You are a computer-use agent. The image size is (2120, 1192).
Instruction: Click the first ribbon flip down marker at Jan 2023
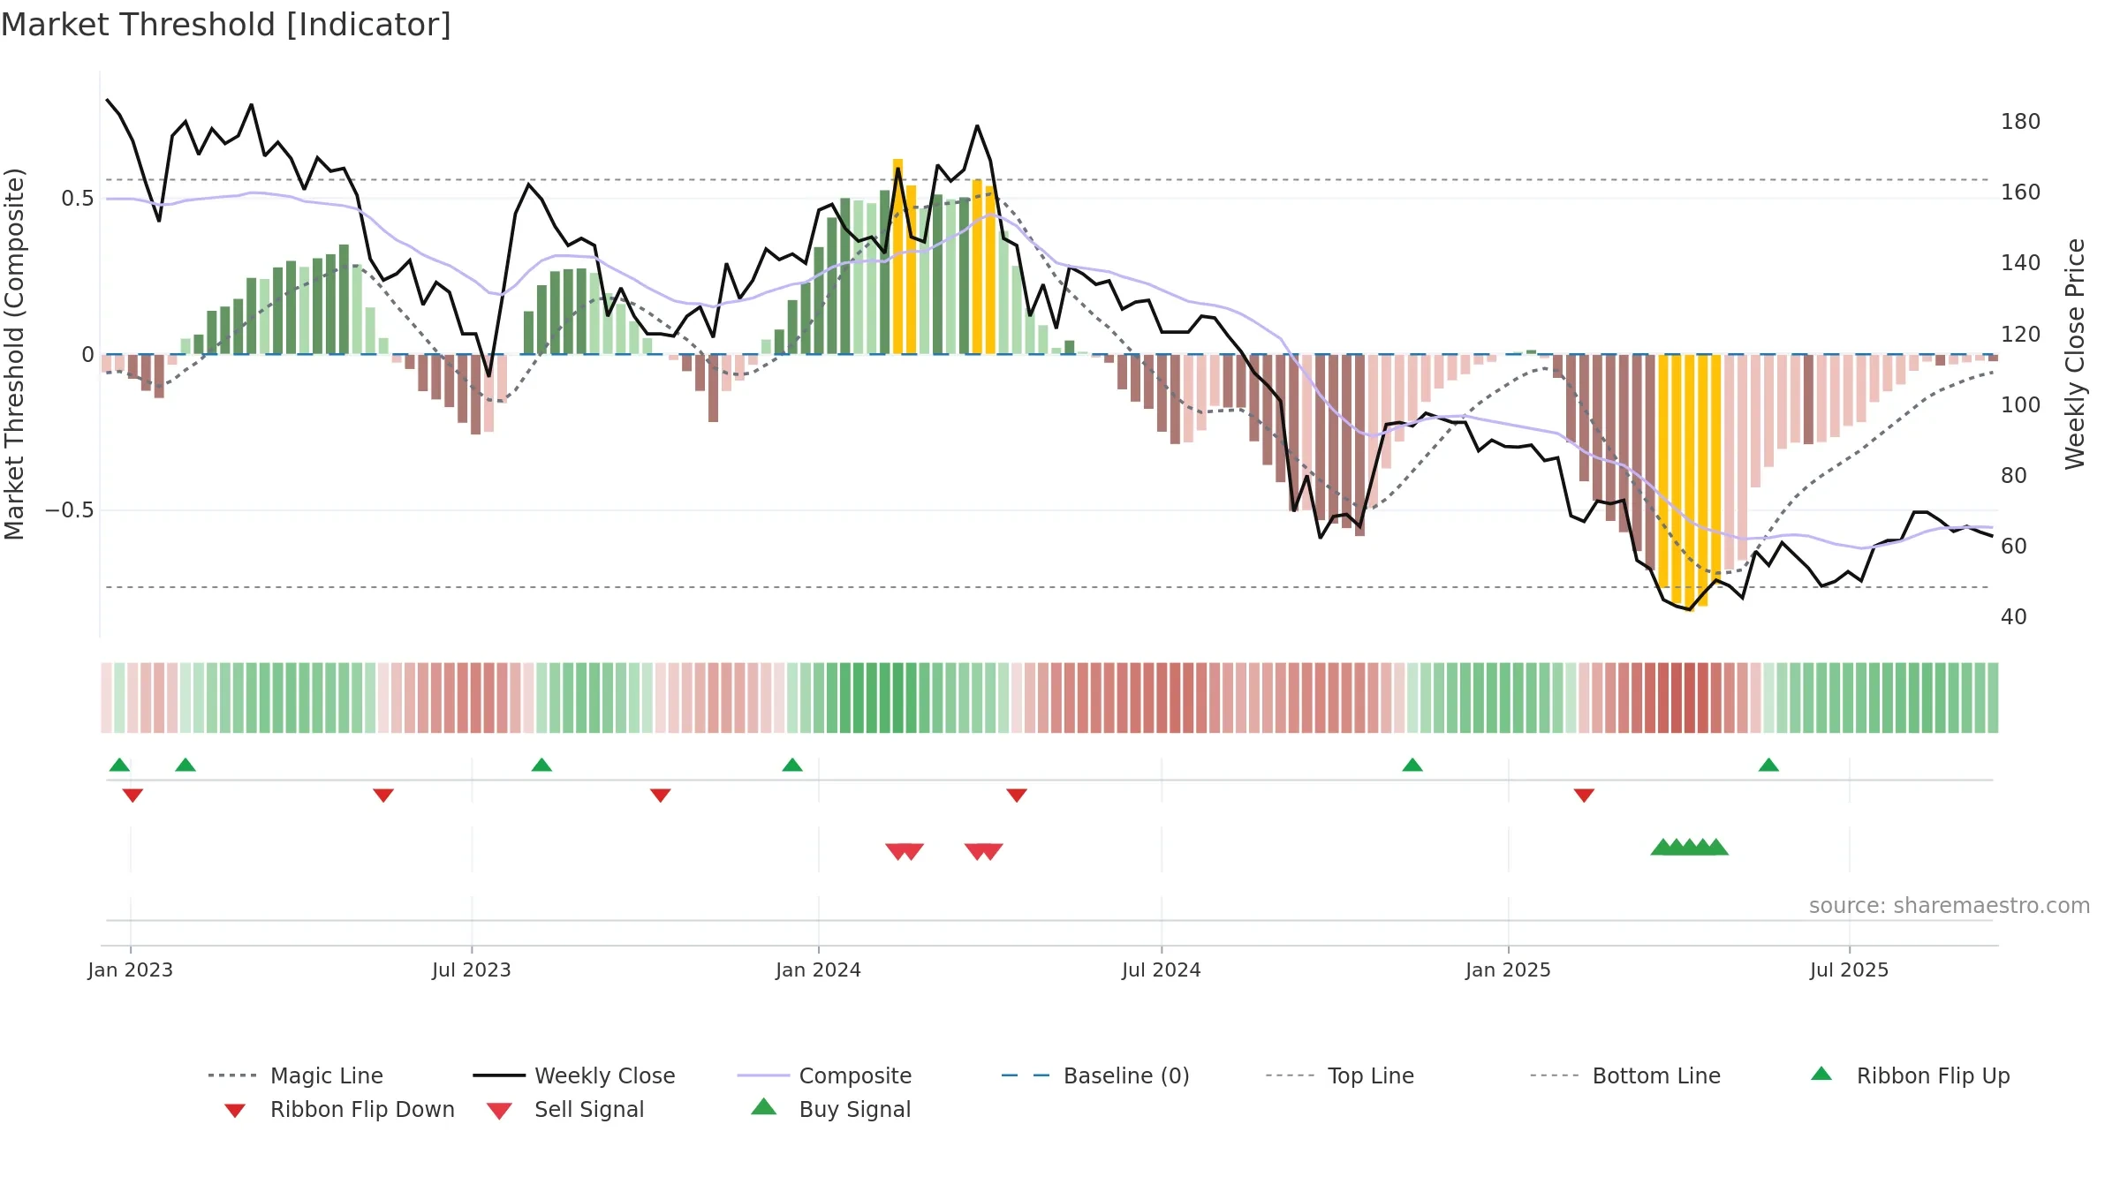click(x=132, y=796)
